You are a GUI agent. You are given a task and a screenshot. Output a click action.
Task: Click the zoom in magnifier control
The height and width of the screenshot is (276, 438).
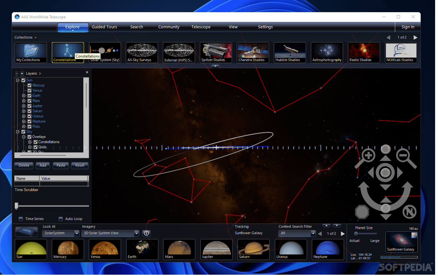tap(368, 156)
